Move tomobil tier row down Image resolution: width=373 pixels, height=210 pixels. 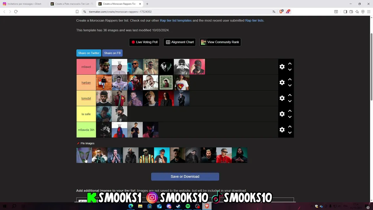[290, 101]
